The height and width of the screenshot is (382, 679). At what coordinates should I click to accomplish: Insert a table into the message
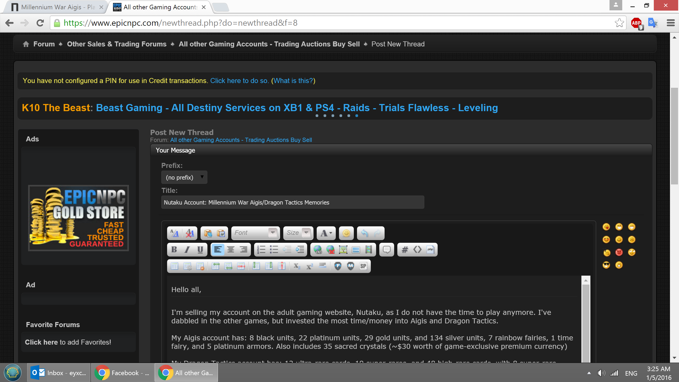pyautogui.click(x=175, y=266)
